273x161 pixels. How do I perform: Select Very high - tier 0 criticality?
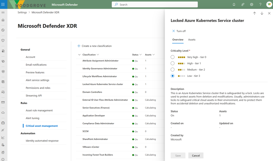coord(172,57)
